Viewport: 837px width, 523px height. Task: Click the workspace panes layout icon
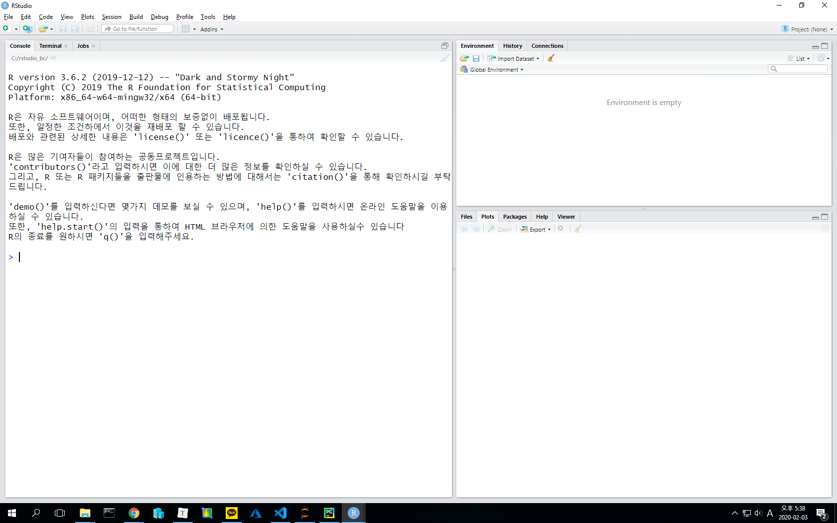[x=186, y=29]
